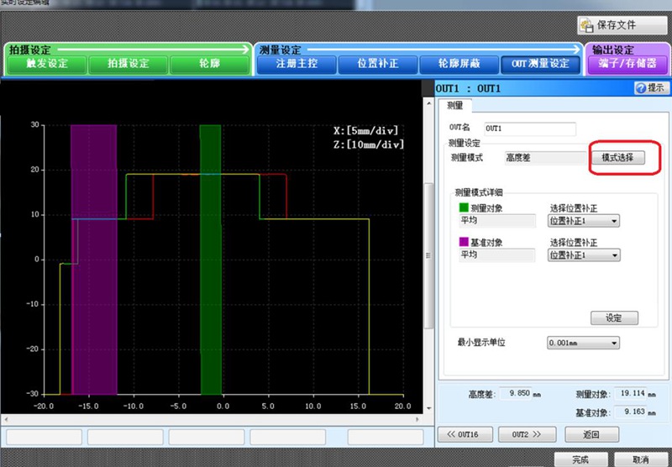Image resolution: width=672 pixels, height=467 pixels.
Task: Go to the 拍摄设定 step
Action: coord(128,64)
